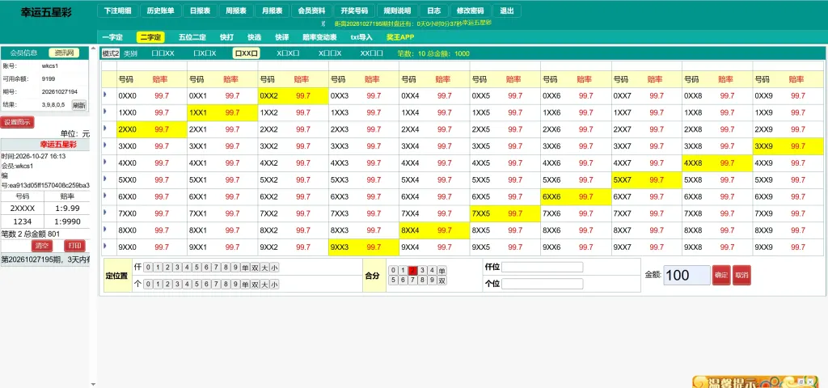Viewport: 828px width, 388px height.
Task: Click the left panel scrollbar down arrow
Action: click(94, 384)
